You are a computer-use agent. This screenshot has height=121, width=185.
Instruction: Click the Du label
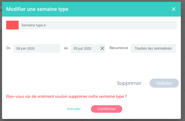coord(9,48)
